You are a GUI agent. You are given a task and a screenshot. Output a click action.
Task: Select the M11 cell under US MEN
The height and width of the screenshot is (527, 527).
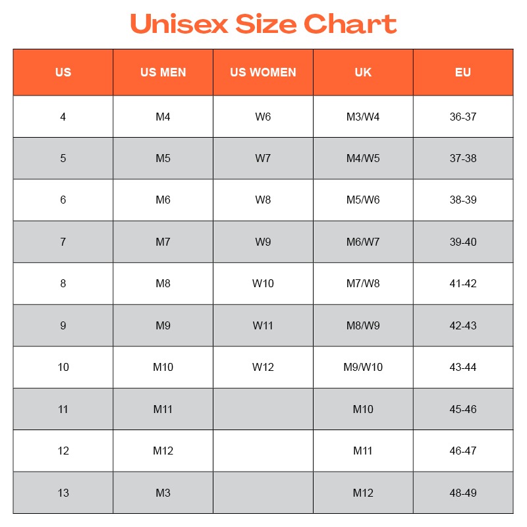point(163,409)
